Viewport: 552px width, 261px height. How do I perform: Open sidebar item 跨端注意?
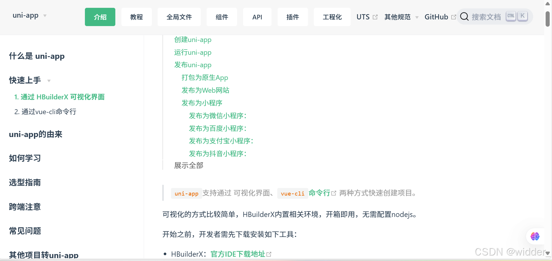25,207
